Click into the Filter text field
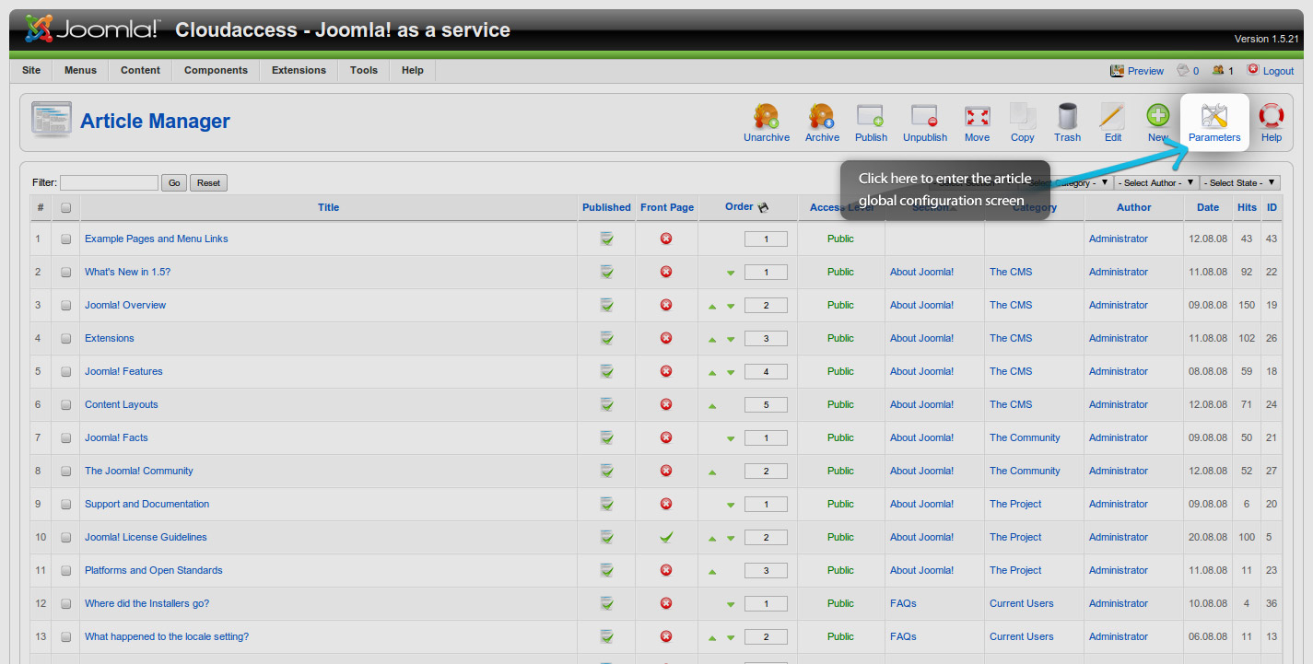Viewport: 1313px width, 664px height. click(x=109, y=183)
